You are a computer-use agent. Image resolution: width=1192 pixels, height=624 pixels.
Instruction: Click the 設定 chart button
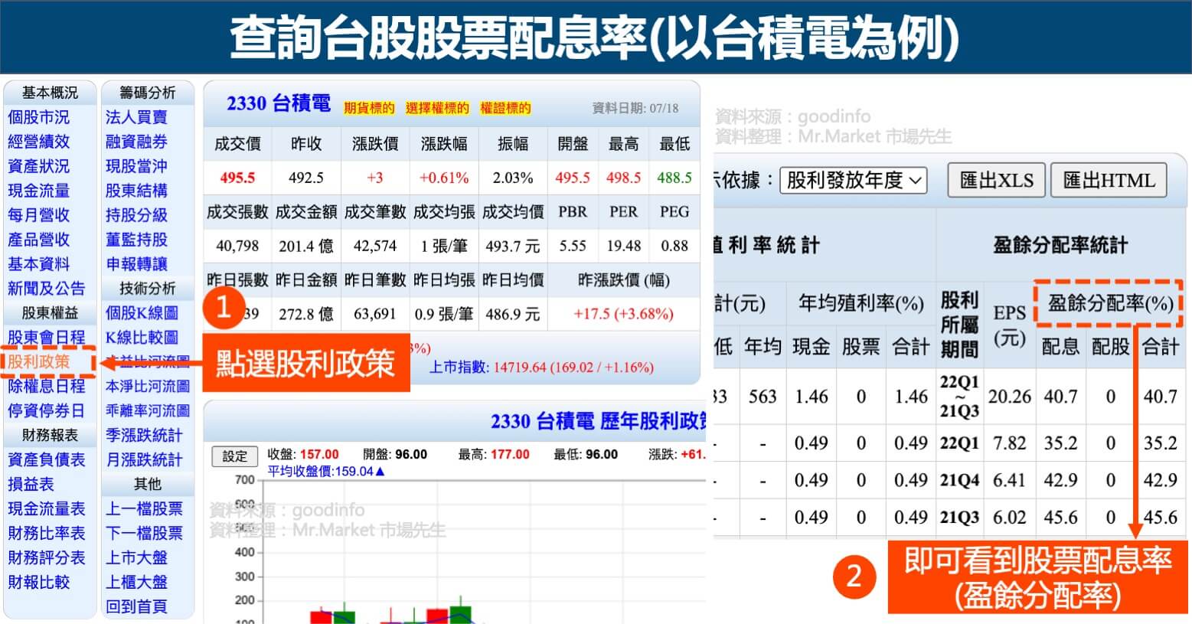click(x=234, y=456)
